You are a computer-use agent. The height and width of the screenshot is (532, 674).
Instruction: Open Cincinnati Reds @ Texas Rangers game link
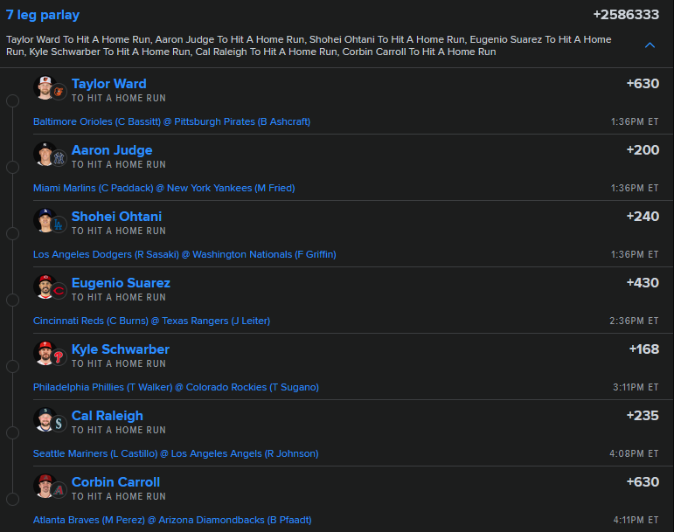coord(151,321)
